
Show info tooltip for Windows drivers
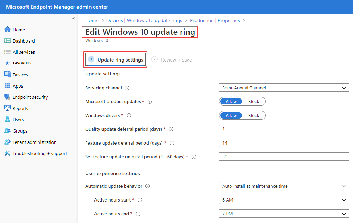(129, 116)
